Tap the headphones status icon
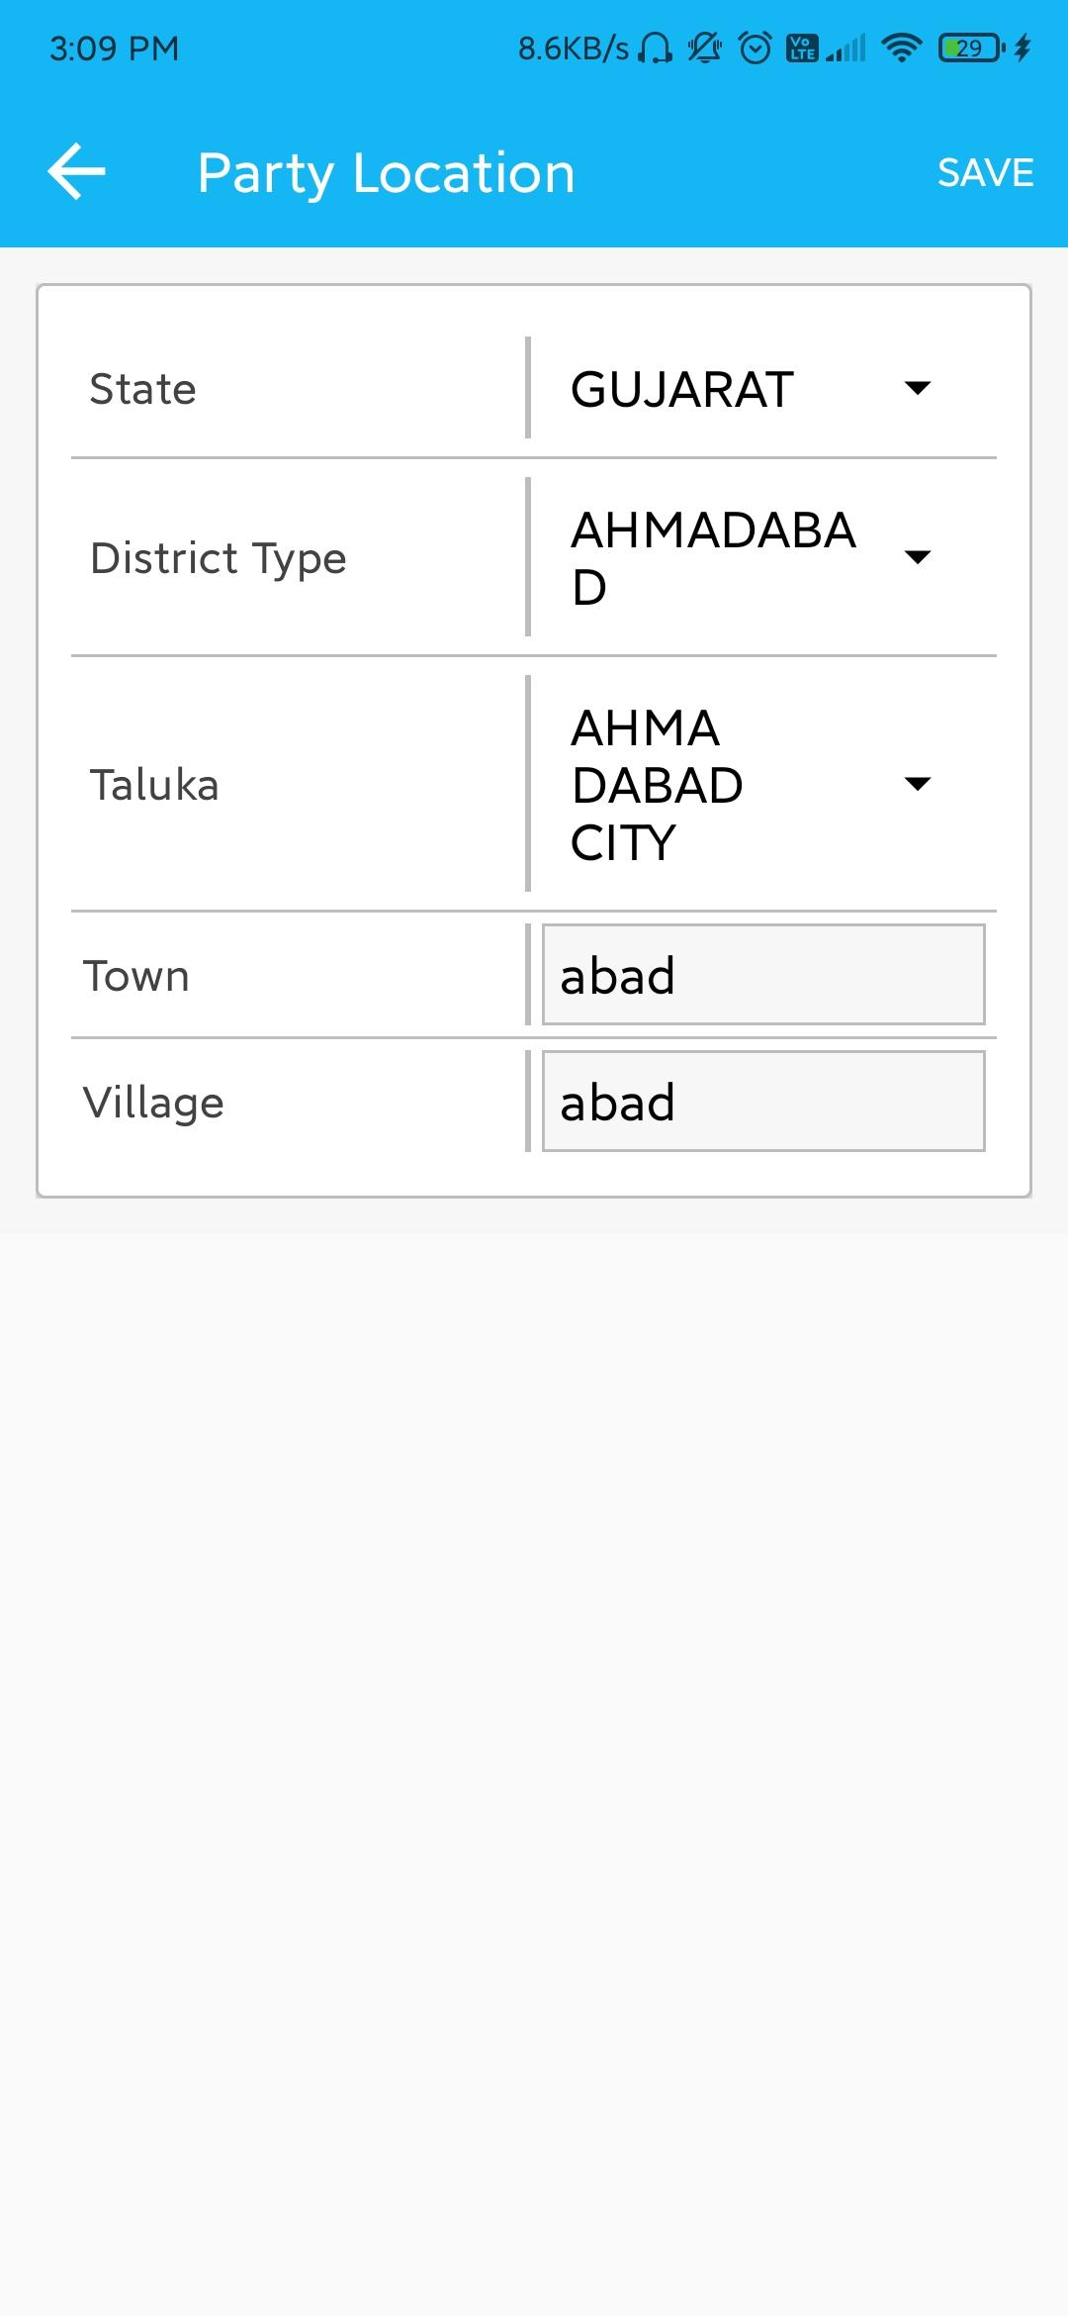Screen dimensions: 1068x2316 [x=655, y=48]
